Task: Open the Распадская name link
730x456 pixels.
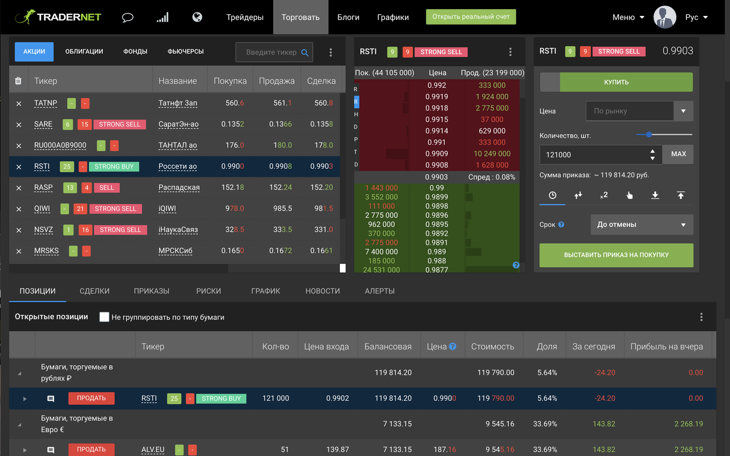Action: 179,188
